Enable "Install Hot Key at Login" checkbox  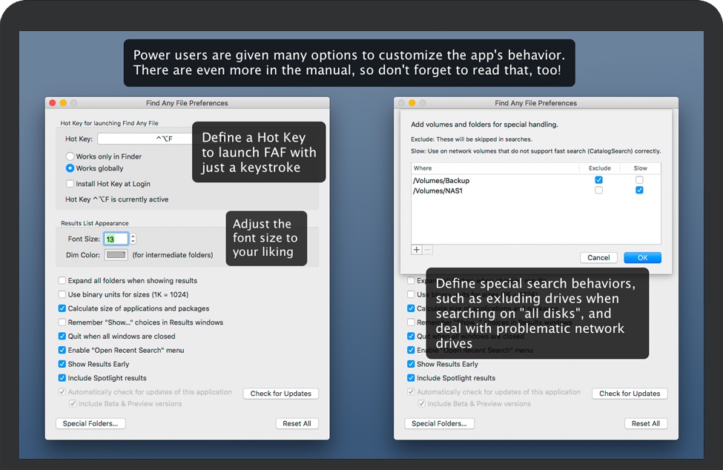(x=70, y=183)
